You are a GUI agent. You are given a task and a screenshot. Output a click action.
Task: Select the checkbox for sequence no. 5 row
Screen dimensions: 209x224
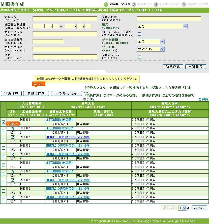pyautogui.click(x=4, y=156)
